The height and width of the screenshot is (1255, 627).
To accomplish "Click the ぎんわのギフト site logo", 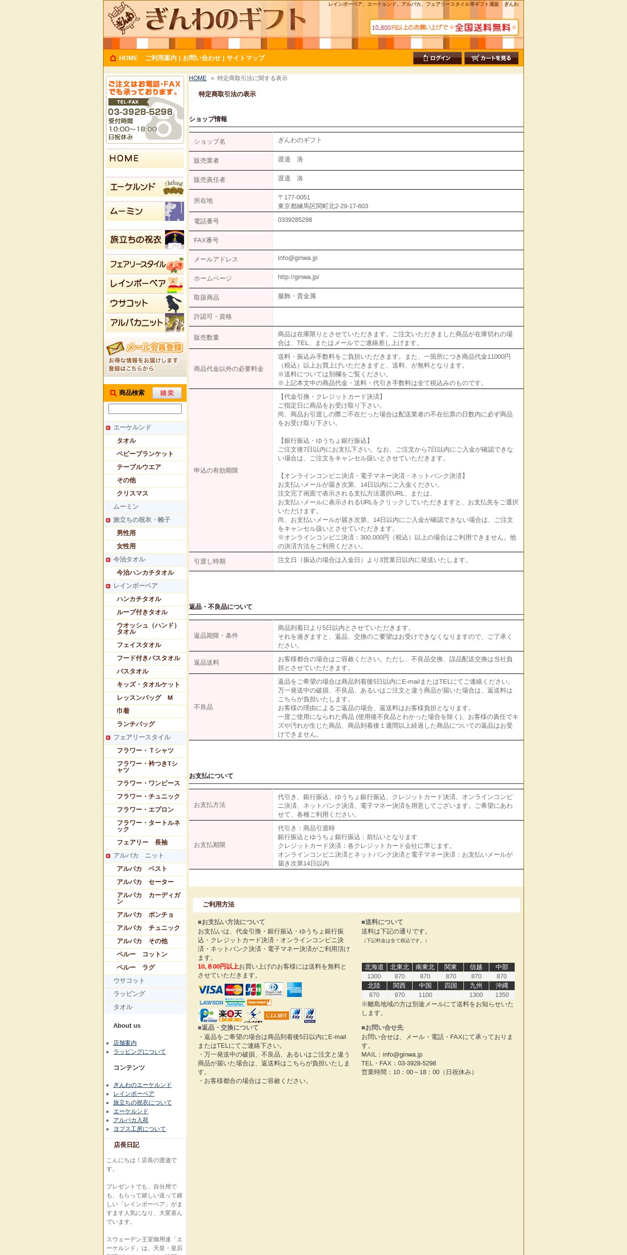I will coord(207,19).
